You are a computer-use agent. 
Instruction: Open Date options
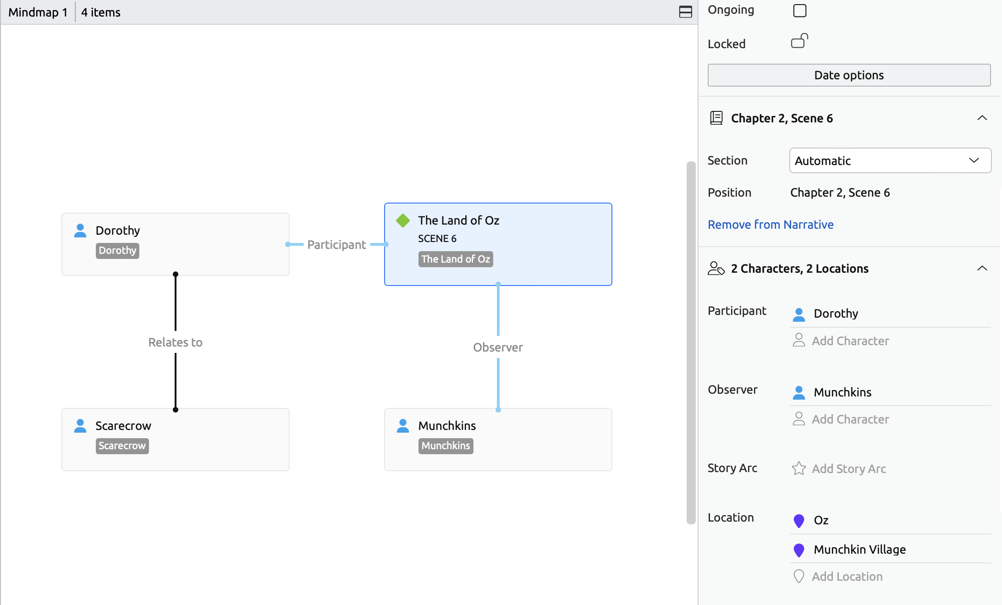(x=849, y=75)
